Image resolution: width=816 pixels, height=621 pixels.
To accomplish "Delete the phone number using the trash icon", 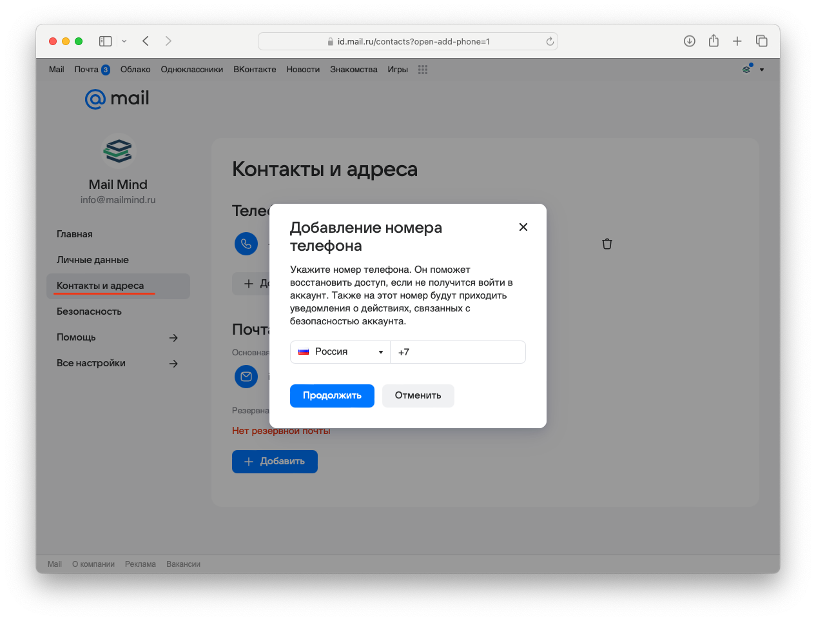I will pos(607,244).
